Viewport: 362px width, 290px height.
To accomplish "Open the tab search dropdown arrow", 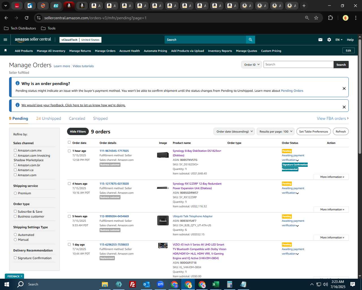I will [x=5, y=6].
